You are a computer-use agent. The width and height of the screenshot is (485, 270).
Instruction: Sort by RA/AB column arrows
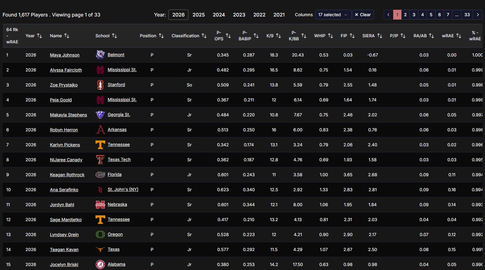pyautogui.click(x=432, y=36)
